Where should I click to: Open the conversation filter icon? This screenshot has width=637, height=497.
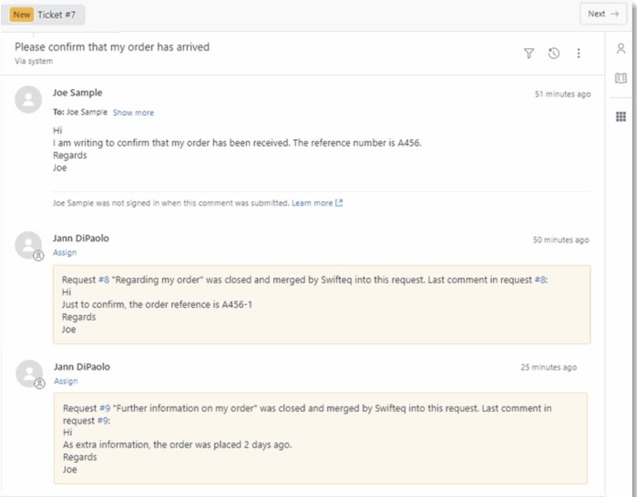529,53
